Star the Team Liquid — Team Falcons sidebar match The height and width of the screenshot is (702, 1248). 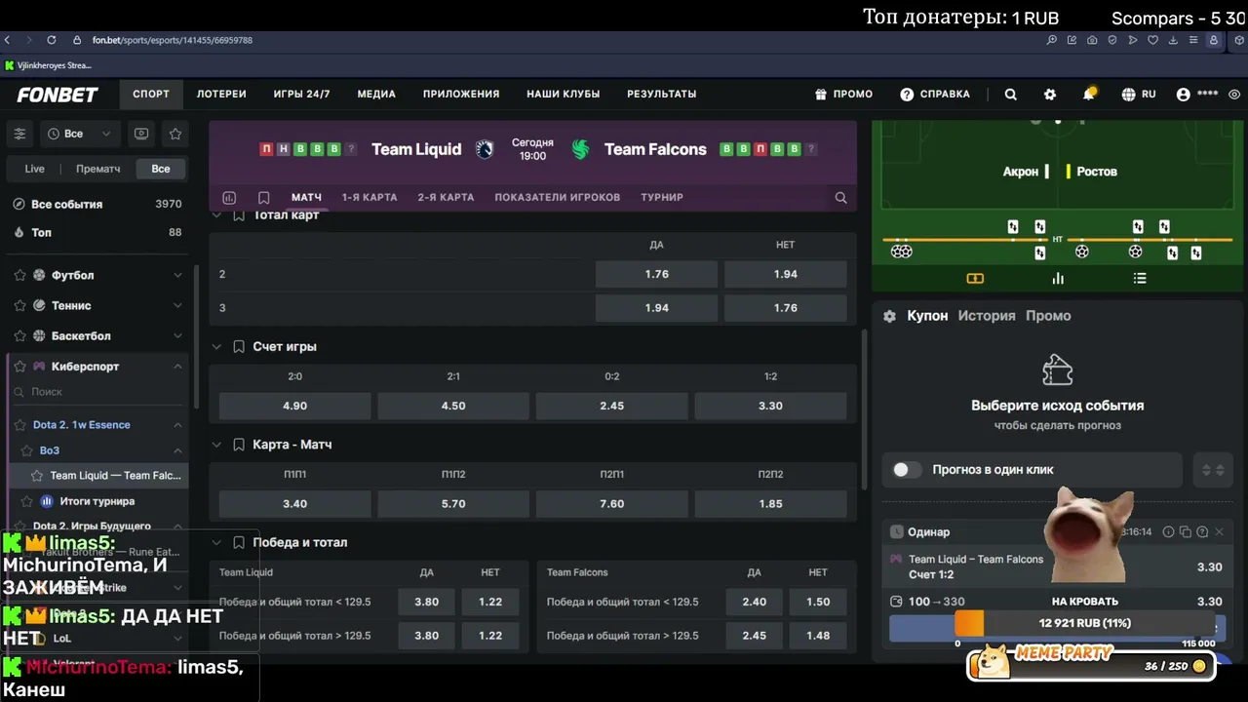click(x=39, y=476)
